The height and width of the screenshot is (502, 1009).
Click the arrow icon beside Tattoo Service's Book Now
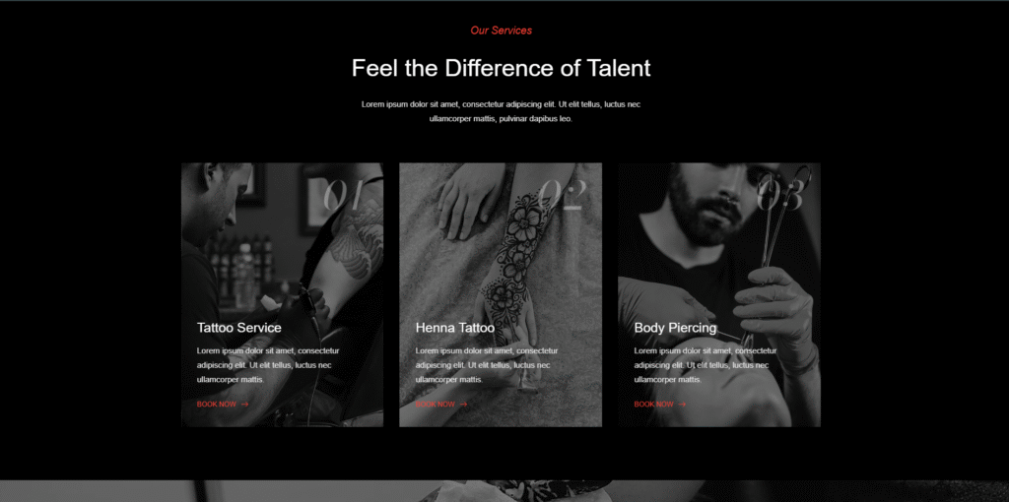pos(245,405)
